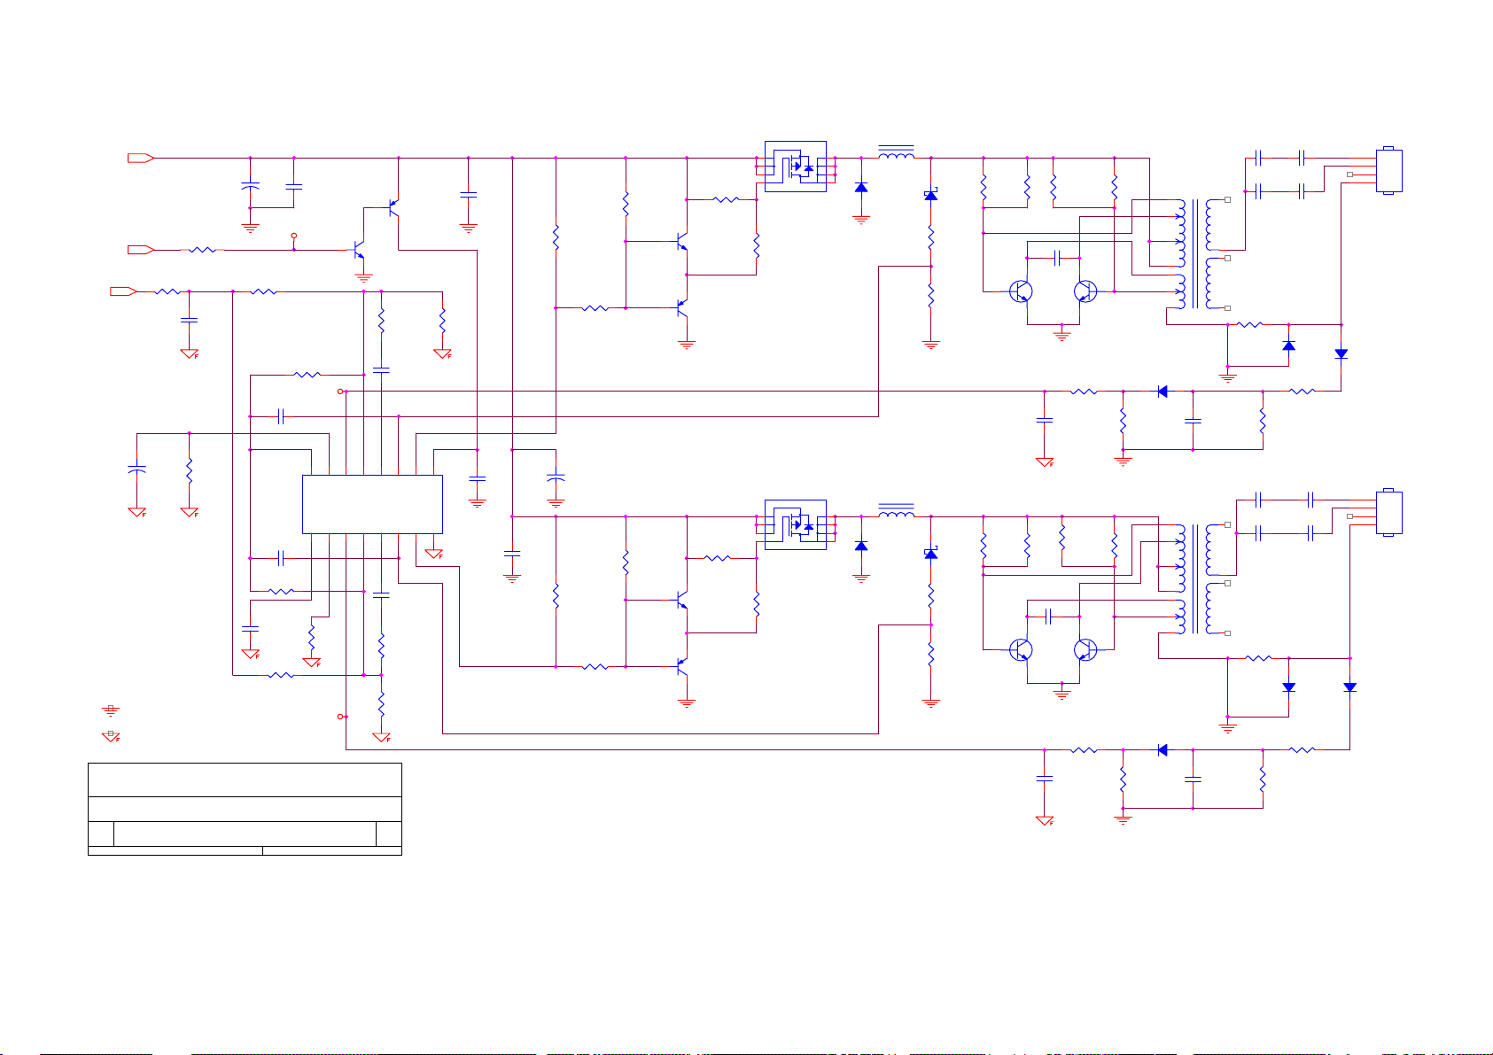Viewport: 1493px width, 1055px height.
Task: Select the third red input port symbol
Action: pyautogui.click(x=123, y=291)
